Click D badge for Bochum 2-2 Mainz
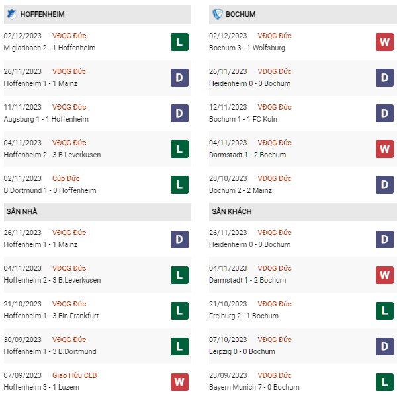 click(x=384, y=184)
